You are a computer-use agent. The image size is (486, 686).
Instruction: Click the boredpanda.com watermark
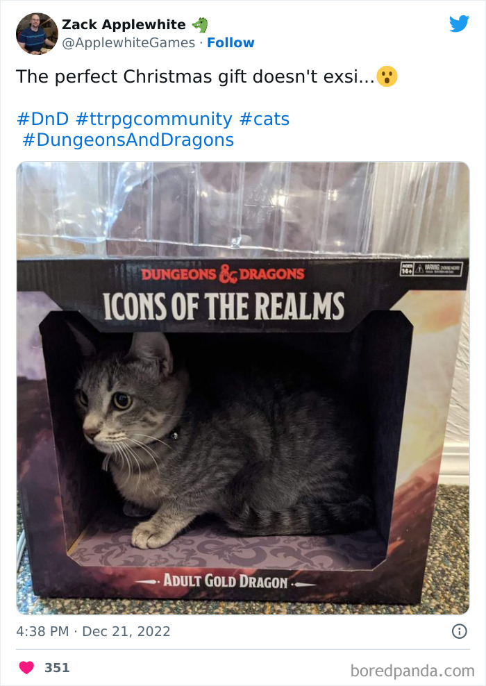[412, 670]
